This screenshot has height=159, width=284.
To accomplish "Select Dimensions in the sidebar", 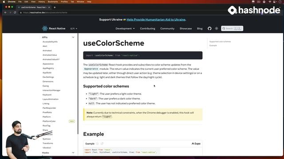I will (x=48, y=81).
